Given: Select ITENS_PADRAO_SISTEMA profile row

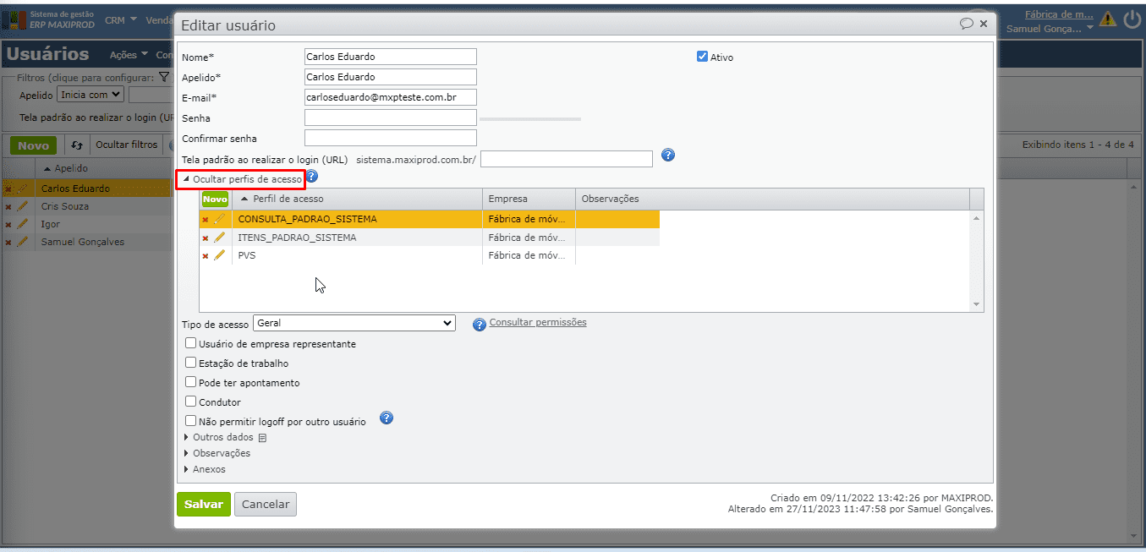Looking at the screenshot, I should point(430,238).
